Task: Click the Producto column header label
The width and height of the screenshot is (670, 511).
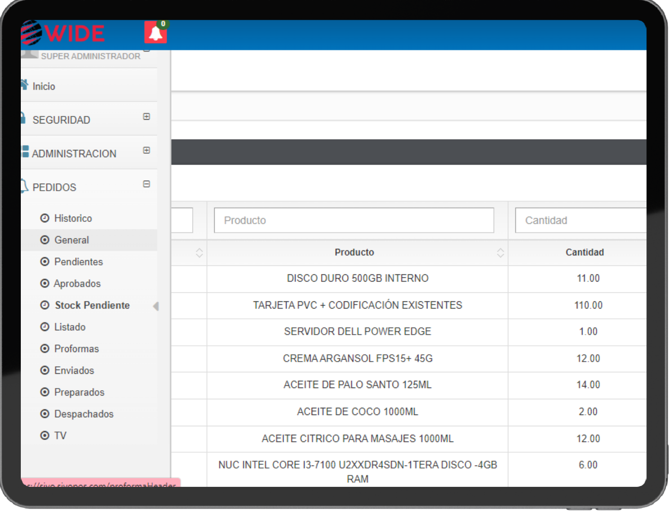Action: pos(354,252)
